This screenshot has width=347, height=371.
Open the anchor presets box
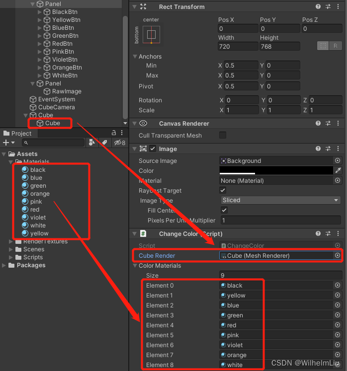tap(151, 35)
